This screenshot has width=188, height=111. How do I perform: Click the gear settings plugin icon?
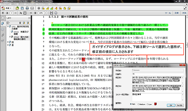point(39,8)
